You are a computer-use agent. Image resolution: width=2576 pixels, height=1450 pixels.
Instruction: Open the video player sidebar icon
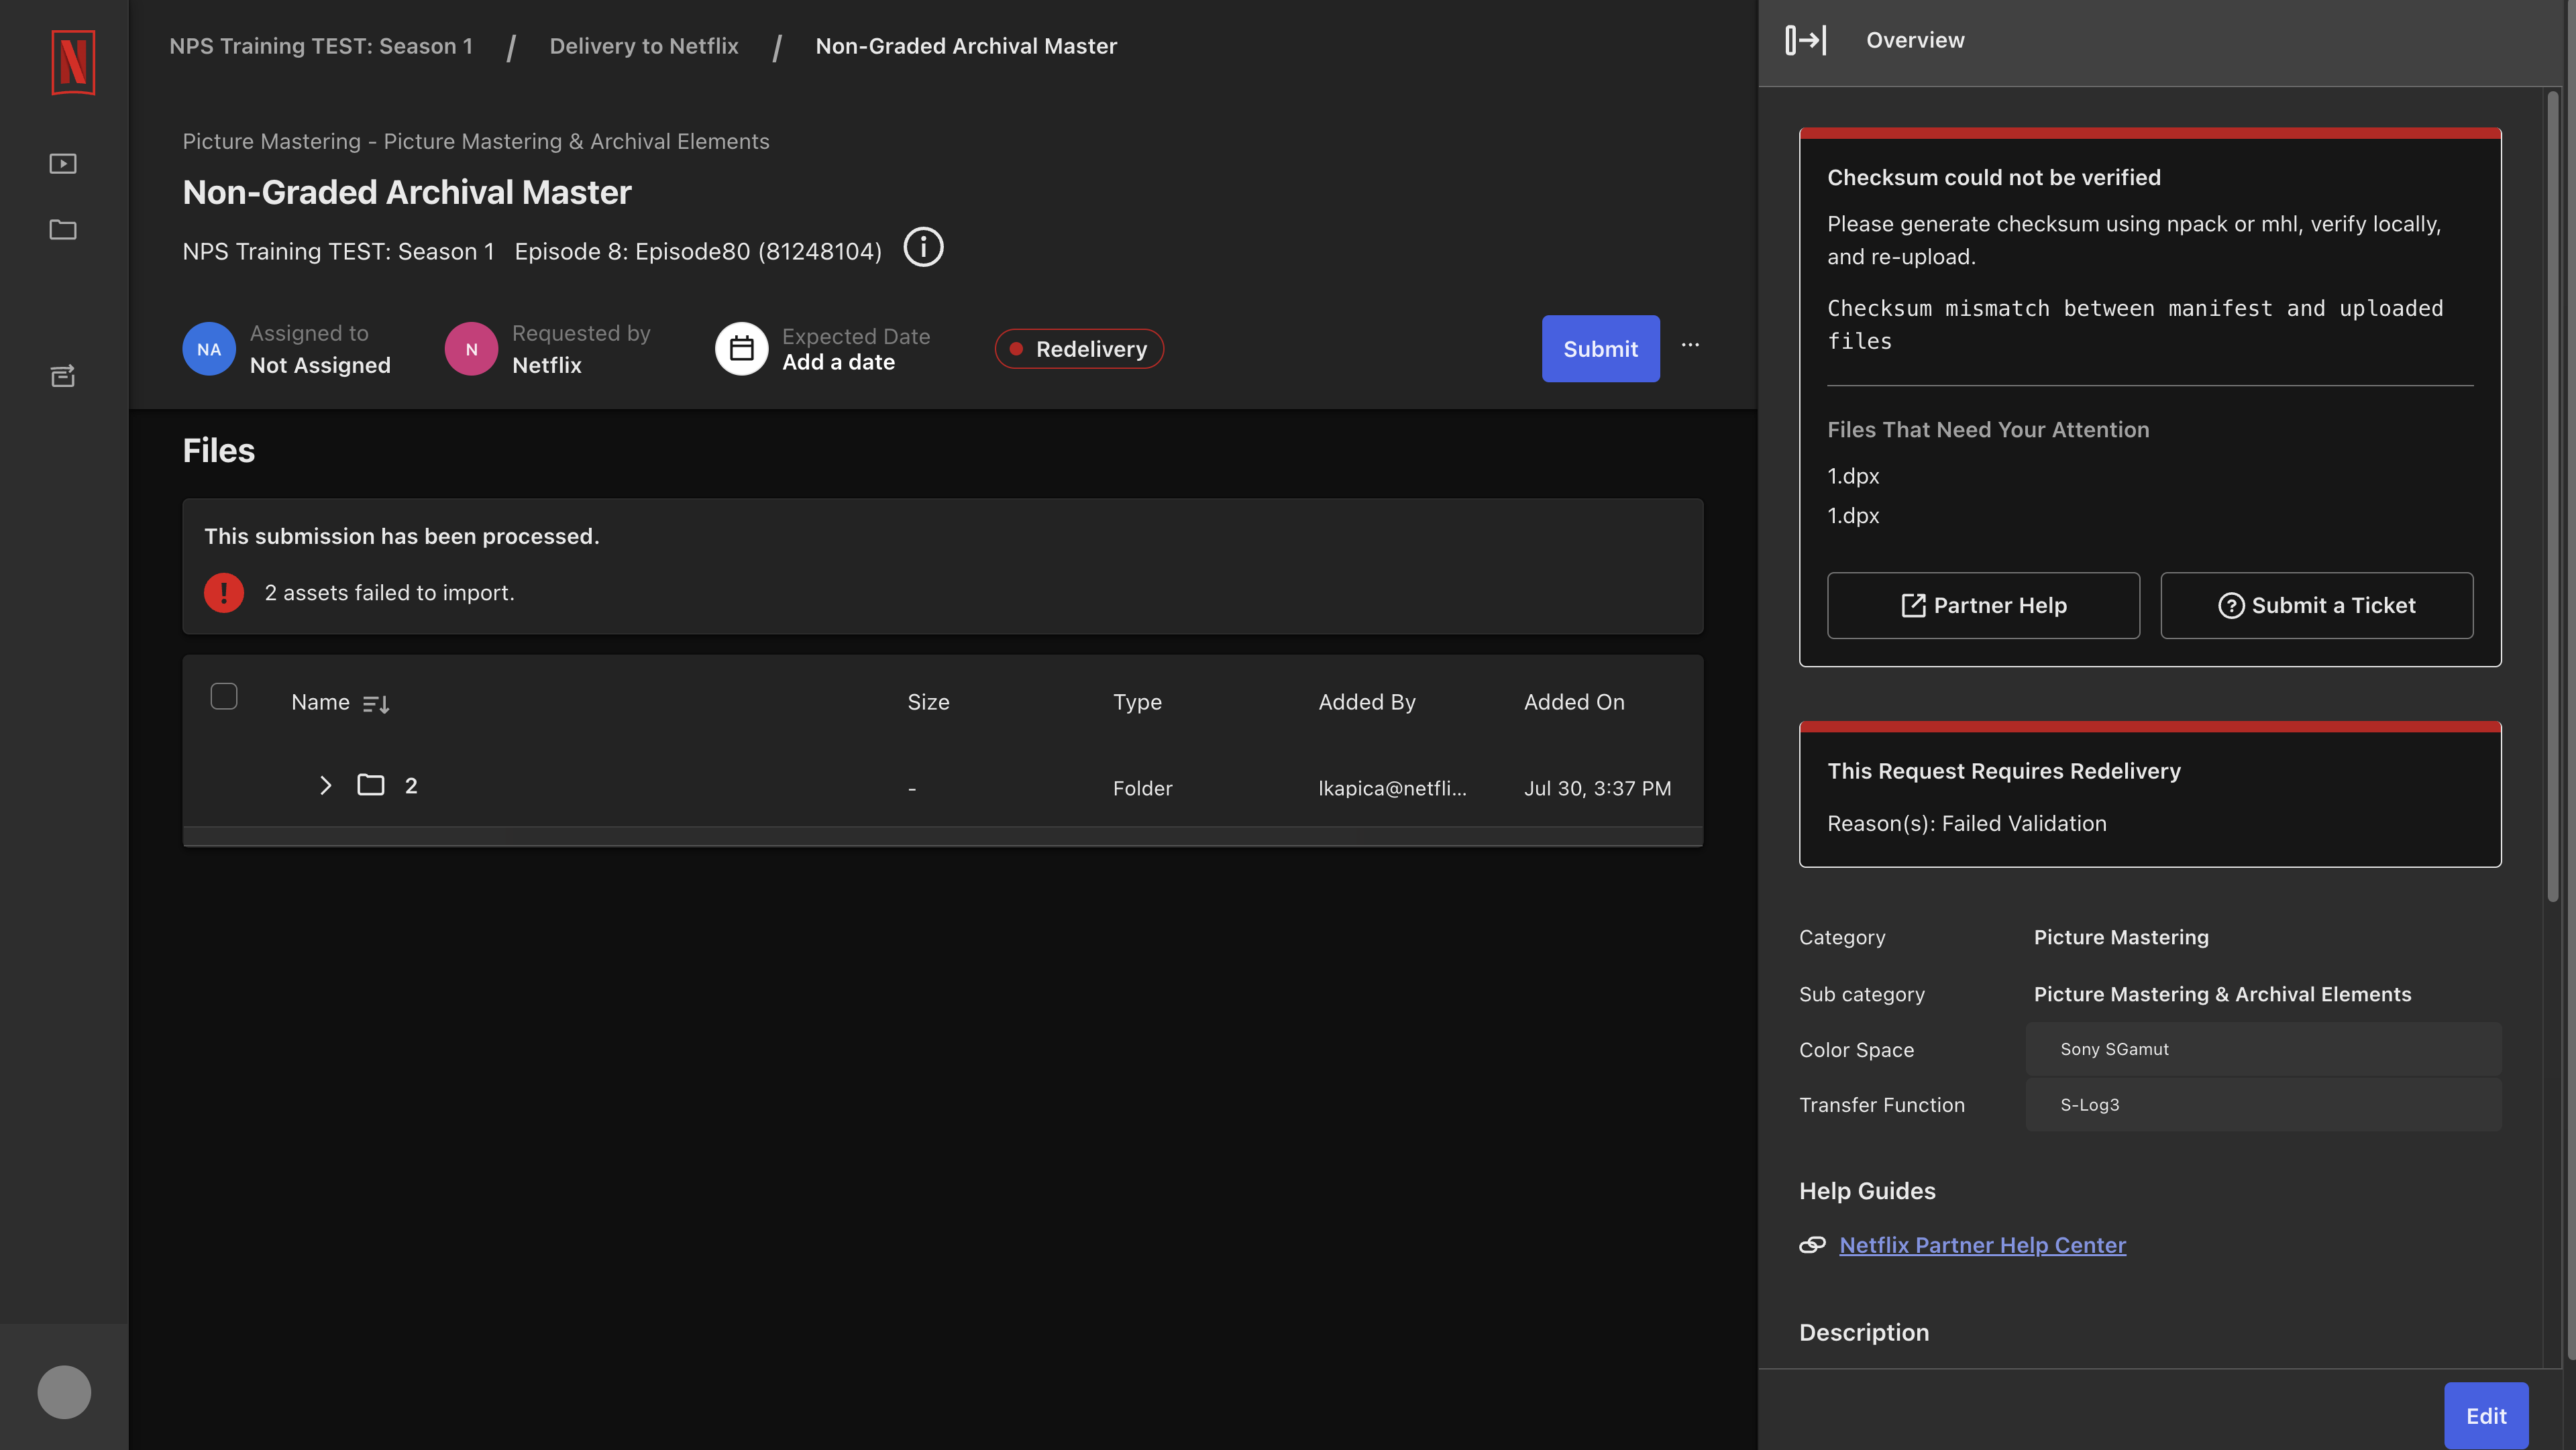click(63, 163)
